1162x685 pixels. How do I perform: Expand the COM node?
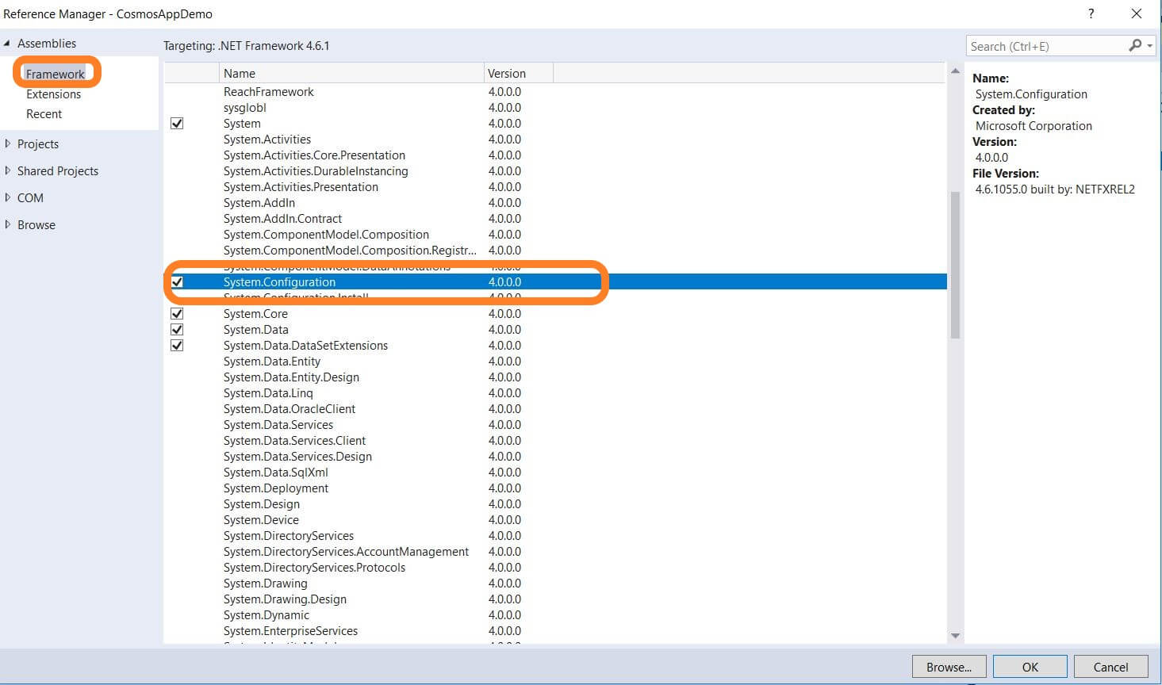[8, 198]
